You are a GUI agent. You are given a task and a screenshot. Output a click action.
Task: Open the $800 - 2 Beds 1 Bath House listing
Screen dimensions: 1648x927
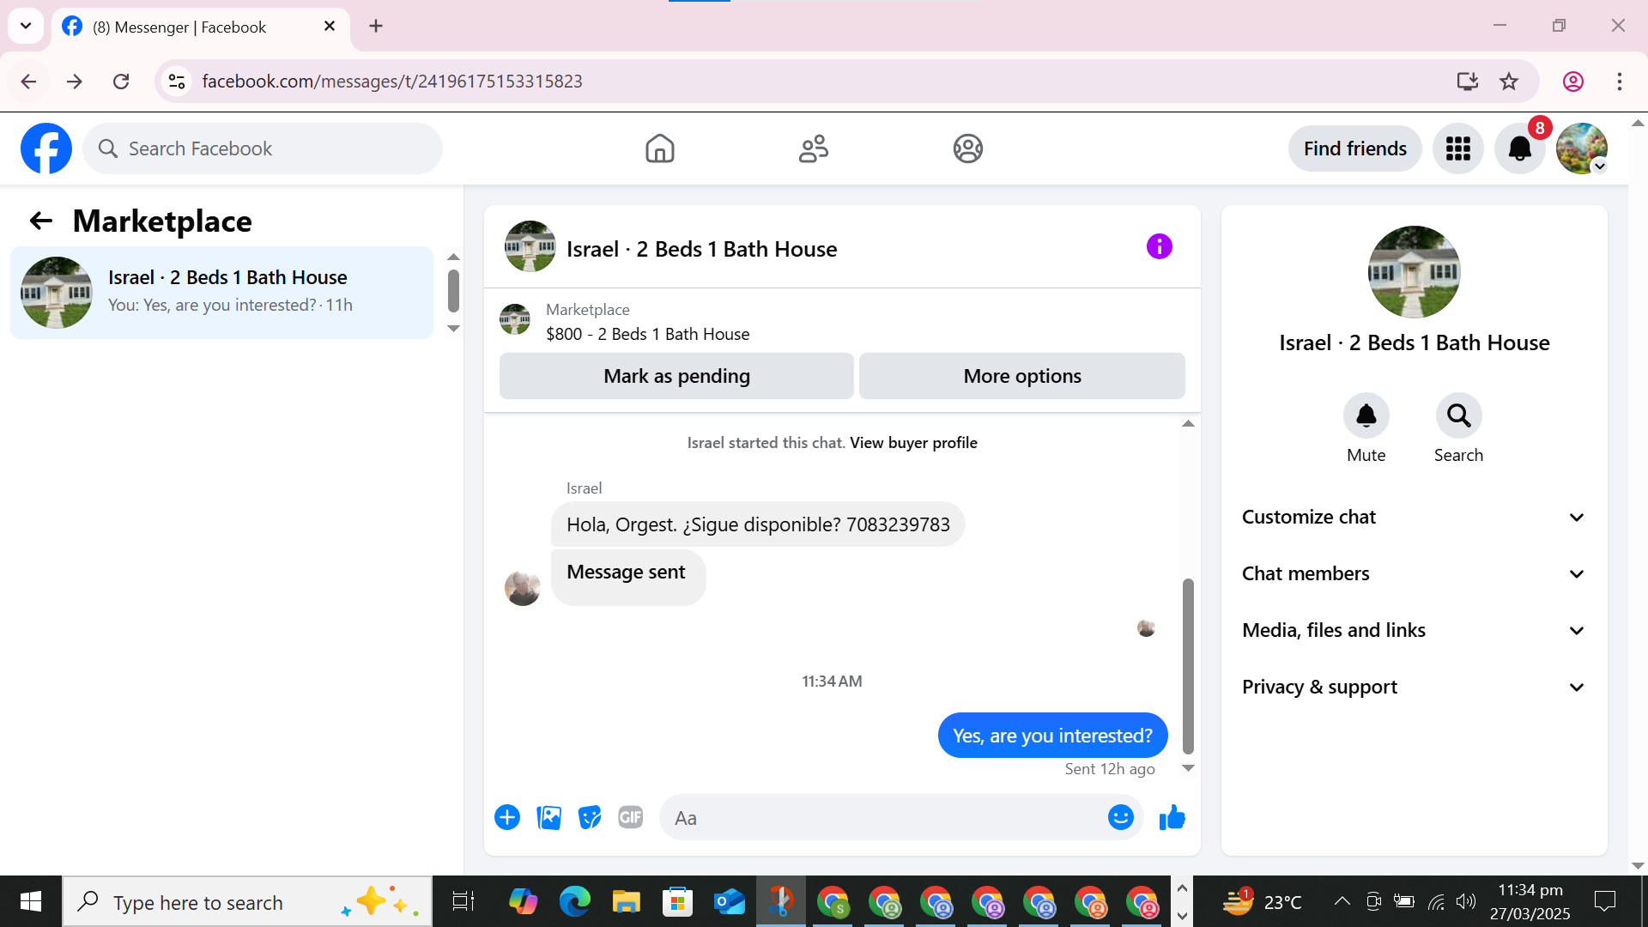click(647, 335)
